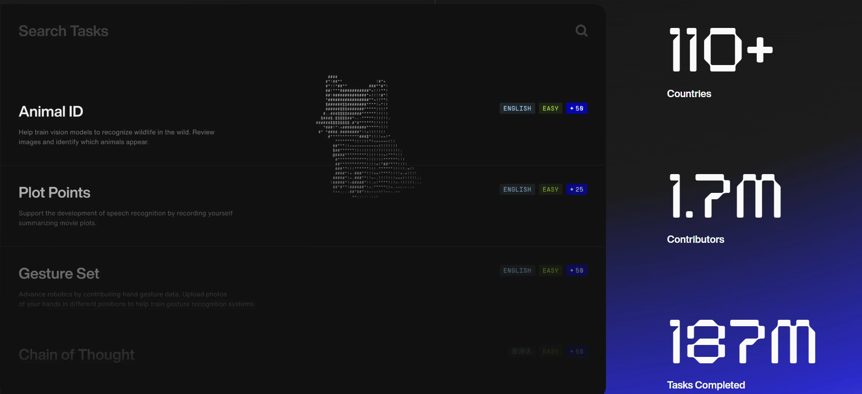Click the ENGLISH tag on Gesture Set

pos(517,271)
